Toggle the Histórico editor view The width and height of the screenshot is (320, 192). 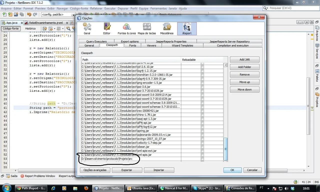[30, 28]
